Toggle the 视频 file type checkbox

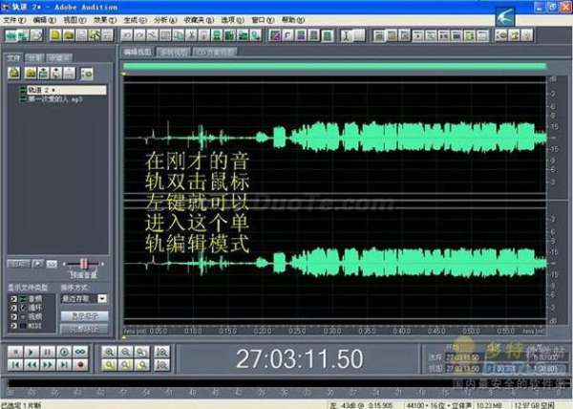13,316
